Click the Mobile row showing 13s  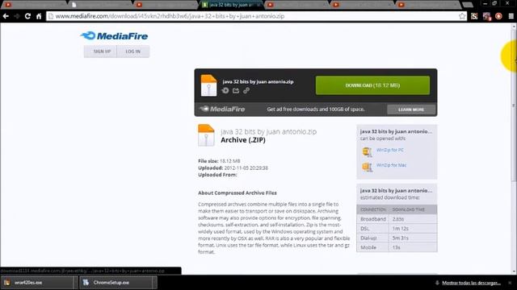click(x=397, y=247)
